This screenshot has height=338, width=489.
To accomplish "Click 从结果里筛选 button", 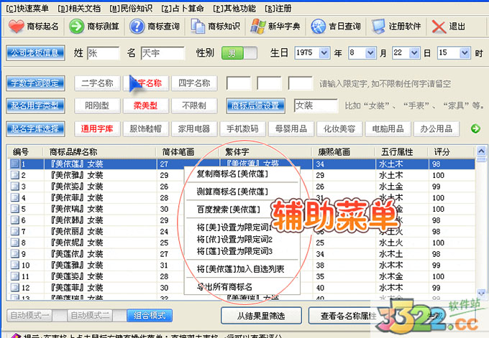I will [261, 316].
